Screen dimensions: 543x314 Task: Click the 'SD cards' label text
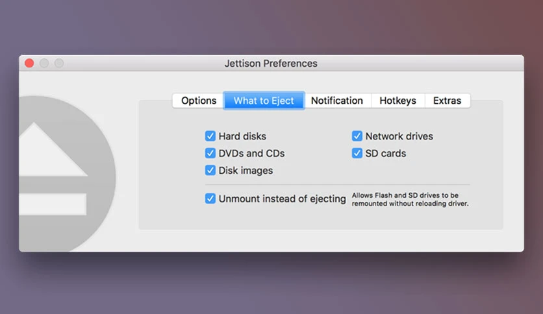click(386, 154)
